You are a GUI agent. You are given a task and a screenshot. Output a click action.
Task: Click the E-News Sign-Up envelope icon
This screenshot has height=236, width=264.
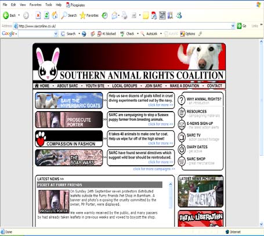[182, 124]
